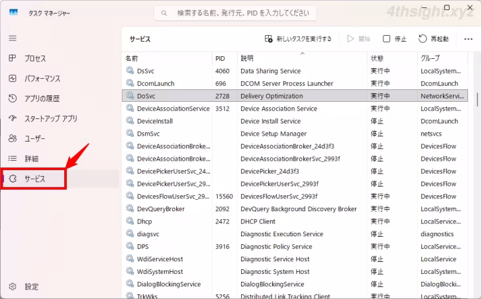Open ユーザー page icon

point(13,138)
